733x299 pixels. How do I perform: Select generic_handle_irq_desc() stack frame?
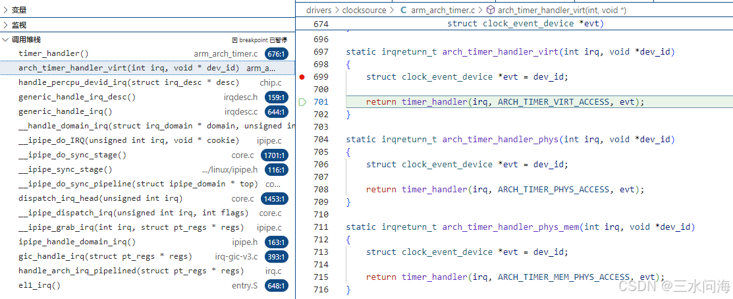pos(148,97)
